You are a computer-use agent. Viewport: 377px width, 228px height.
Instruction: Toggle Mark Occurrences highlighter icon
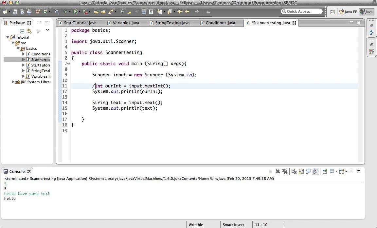coord(129,11)
